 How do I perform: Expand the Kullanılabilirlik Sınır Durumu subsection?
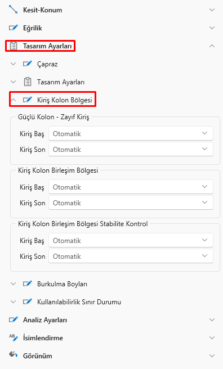[x=14, y=302]
